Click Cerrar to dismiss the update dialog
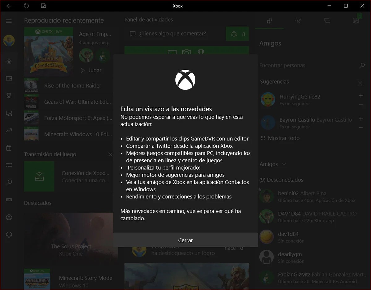This screenshot has height=290, width=371. [185, 240]
